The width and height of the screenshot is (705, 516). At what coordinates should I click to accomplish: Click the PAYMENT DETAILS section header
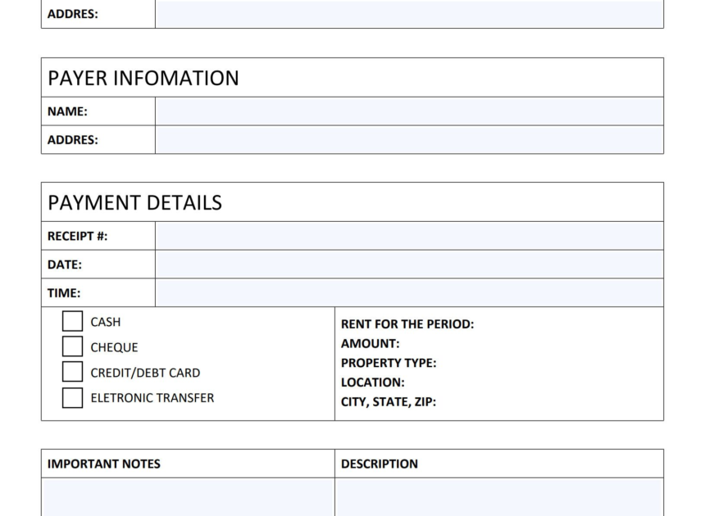tap(134, 201)
